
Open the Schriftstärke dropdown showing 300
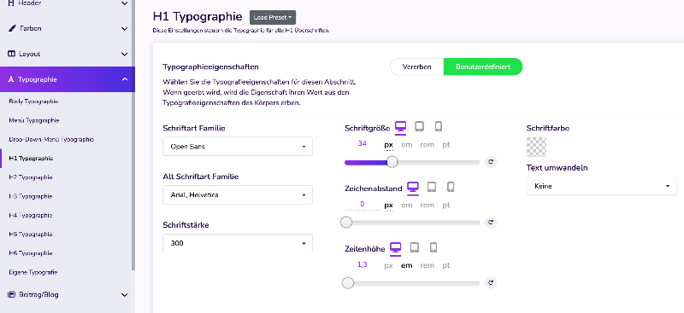tap(238, 243)
